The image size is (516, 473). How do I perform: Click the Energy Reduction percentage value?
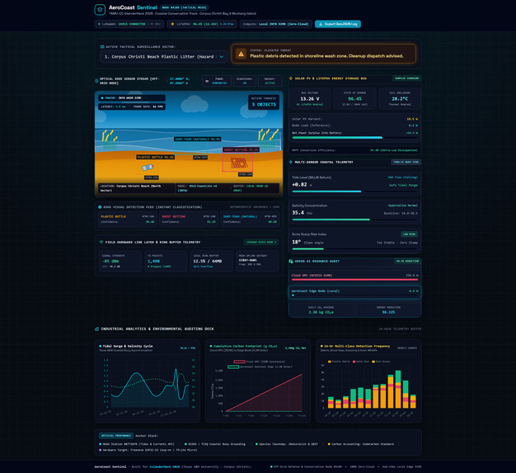click(388, 312)
